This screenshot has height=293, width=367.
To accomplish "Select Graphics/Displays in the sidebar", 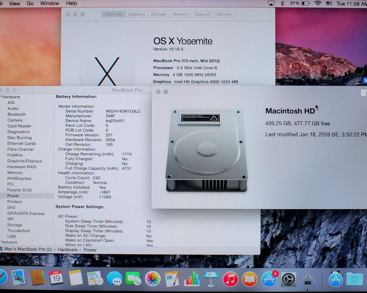I will coord(25,161).
